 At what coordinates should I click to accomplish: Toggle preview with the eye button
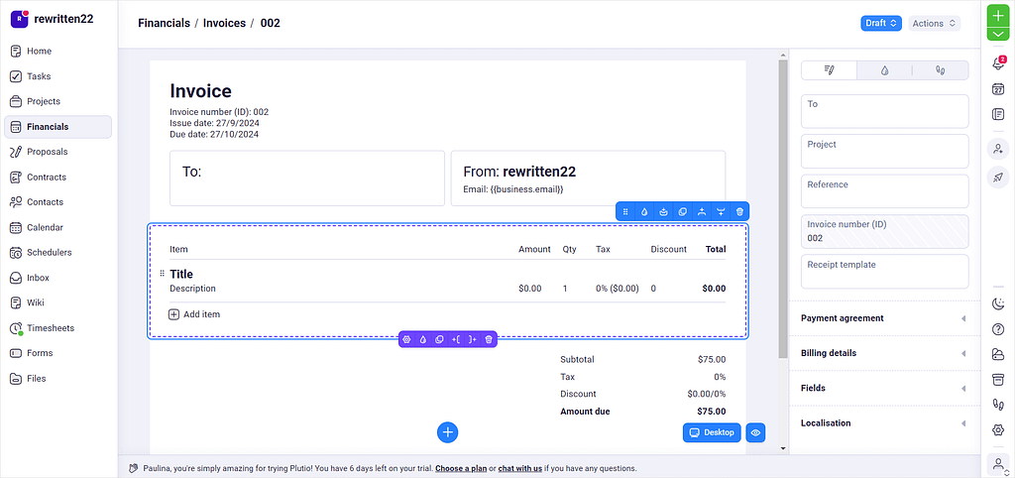click(x=755, y=432)
